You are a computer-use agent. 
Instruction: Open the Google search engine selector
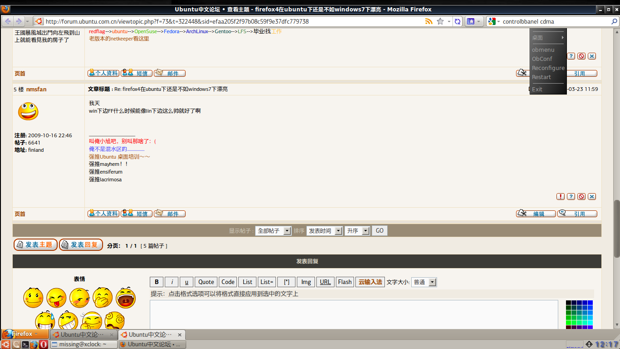493,21
